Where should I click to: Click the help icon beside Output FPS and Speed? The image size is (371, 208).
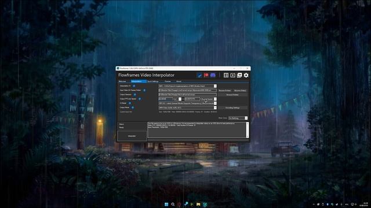tap(140, 99)
